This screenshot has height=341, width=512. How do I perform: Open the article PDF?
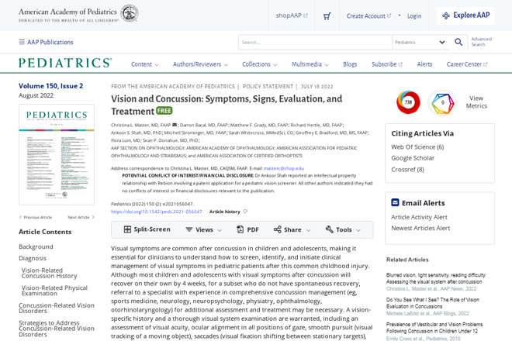coord(247,229)
